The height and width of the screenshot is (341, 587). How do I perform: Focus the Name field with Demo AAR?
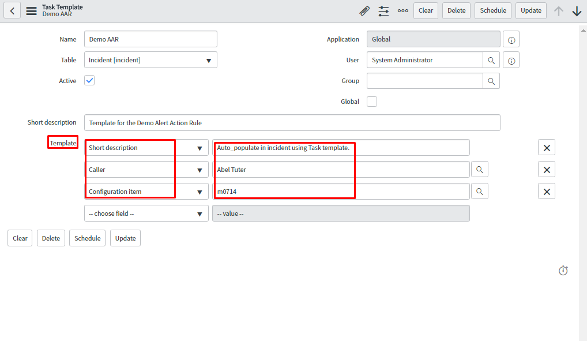coord(150,39)
